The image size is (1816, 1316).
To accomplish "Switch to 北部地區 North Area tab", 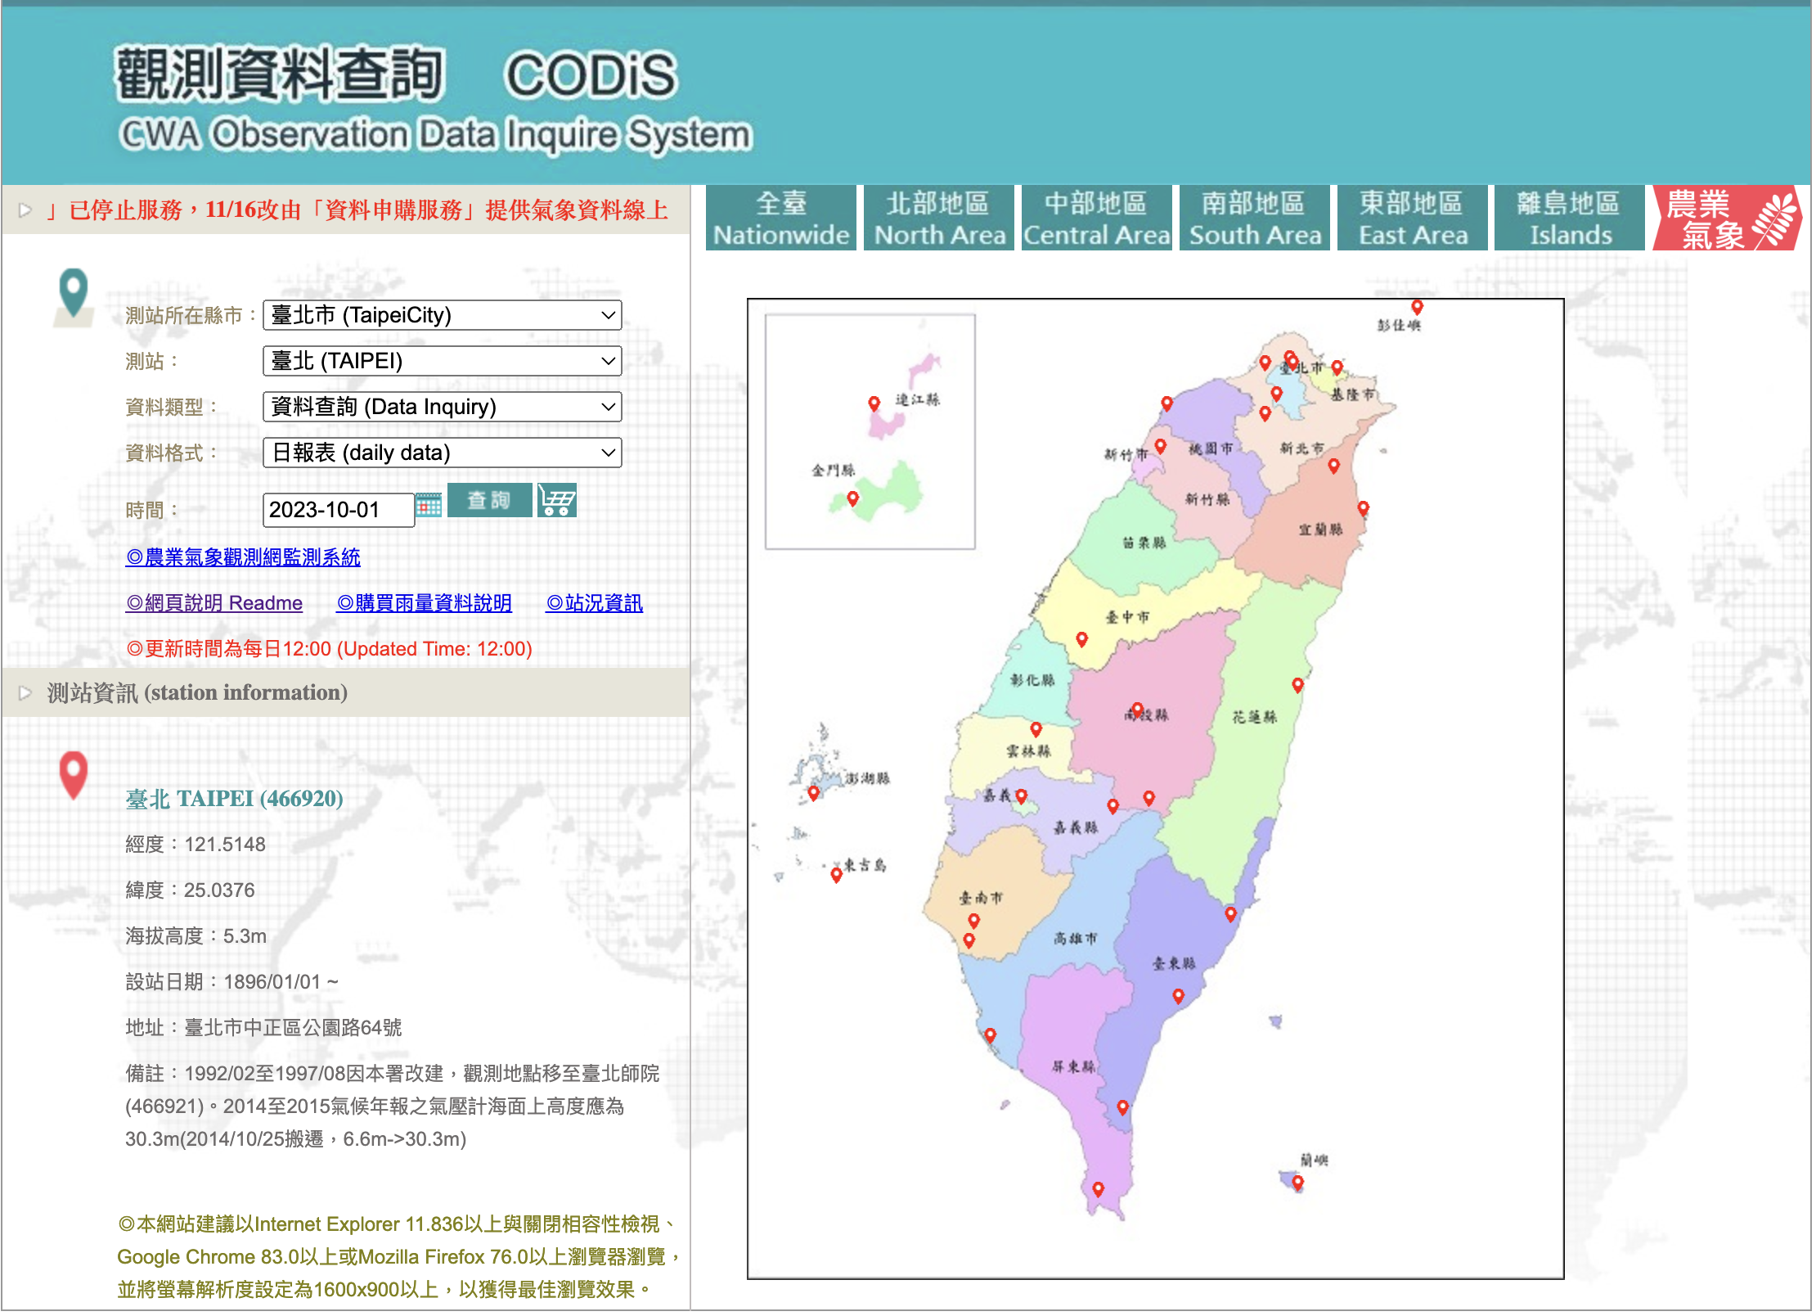I will [939, 219].
